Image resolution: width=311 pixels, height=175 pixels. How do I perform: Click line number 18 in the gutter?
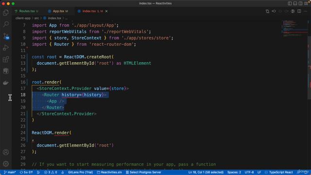coord(23,95)
